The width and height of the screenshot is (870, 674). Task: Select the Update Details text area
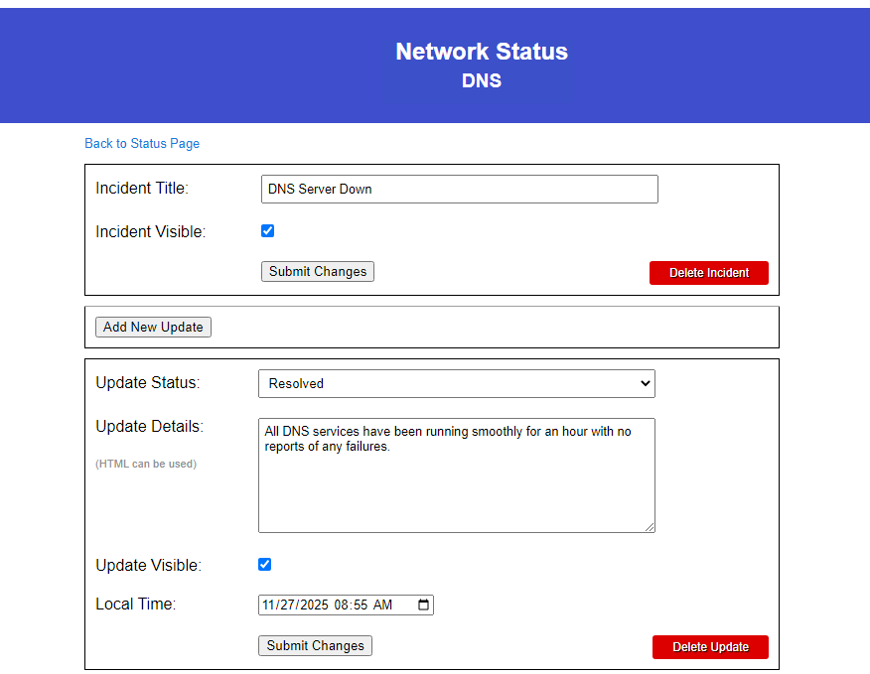click(x=456, y=474)
